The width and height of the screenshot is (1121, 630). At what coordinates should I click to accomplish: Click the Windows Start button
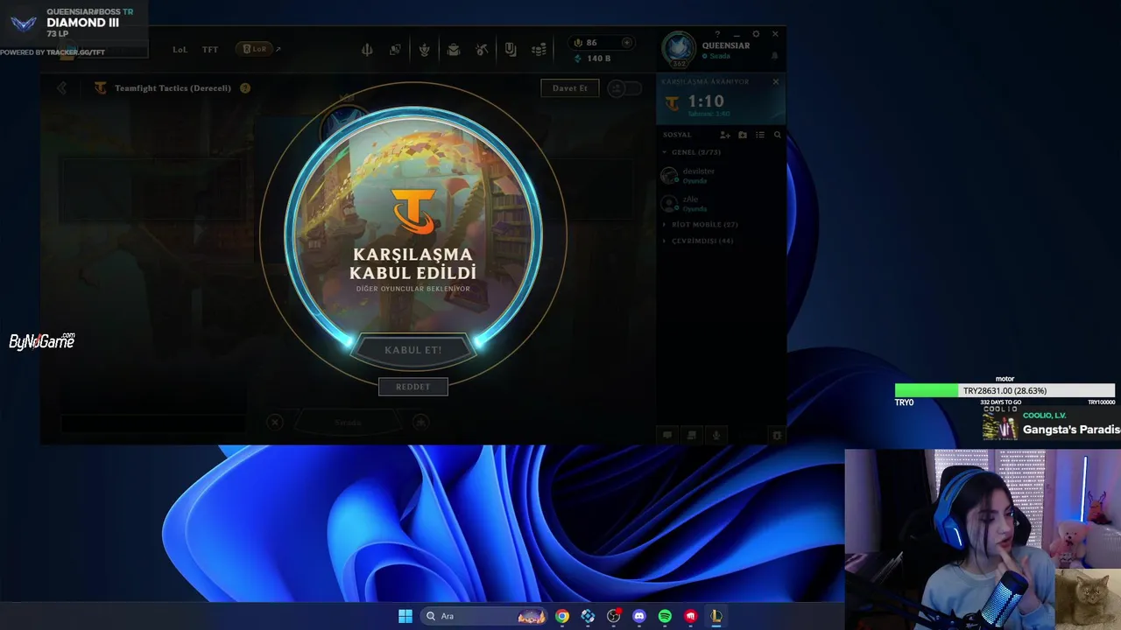point(405,616)
